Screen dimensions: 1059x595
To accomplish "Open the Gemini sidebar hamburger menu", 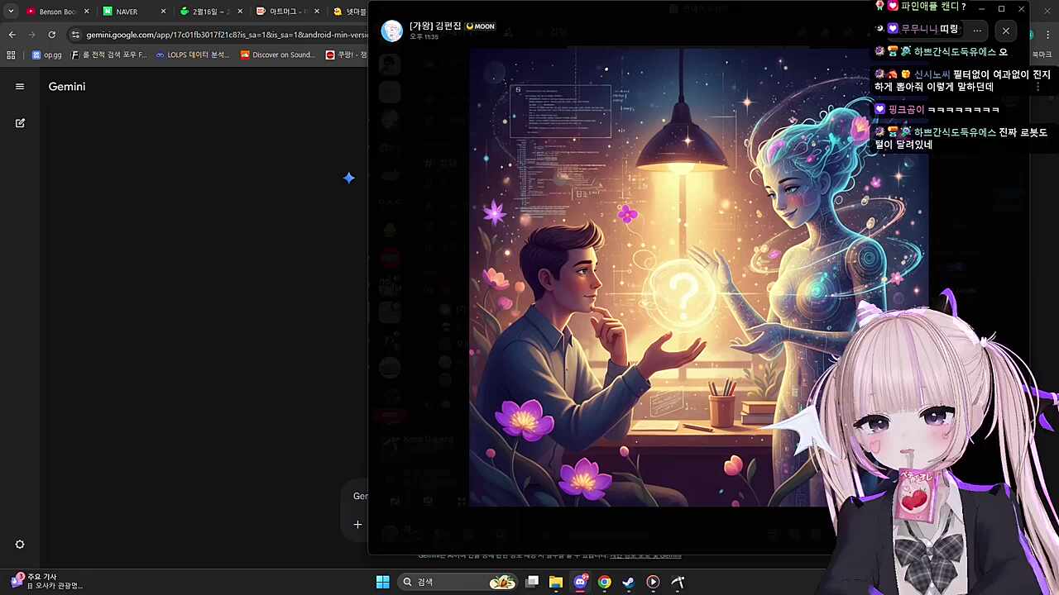I will point(20,86).
